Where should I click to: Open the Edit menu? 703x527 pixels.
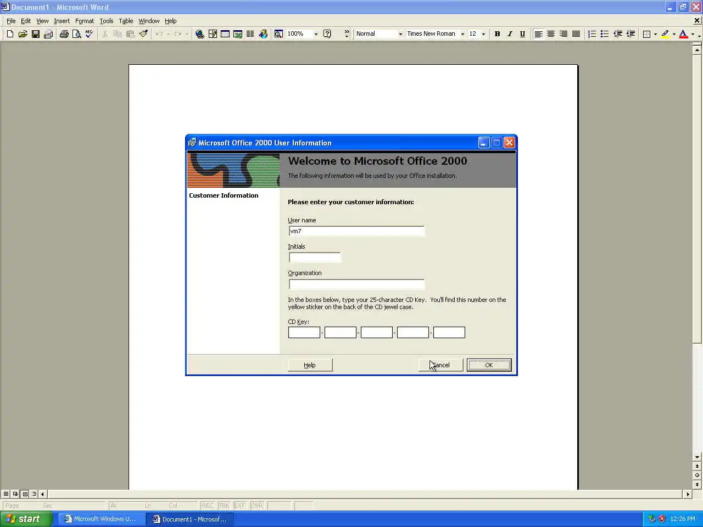[x=26, y=21]
